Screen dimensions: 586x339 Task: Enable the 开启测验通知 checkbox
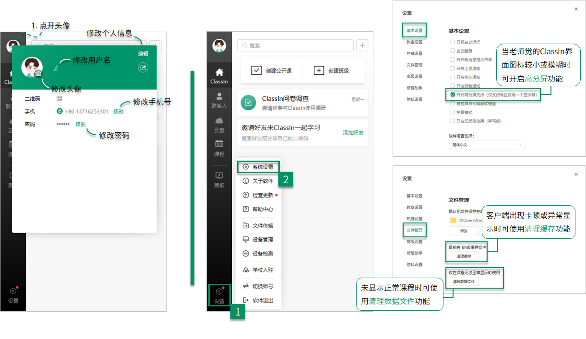point(453,86)
